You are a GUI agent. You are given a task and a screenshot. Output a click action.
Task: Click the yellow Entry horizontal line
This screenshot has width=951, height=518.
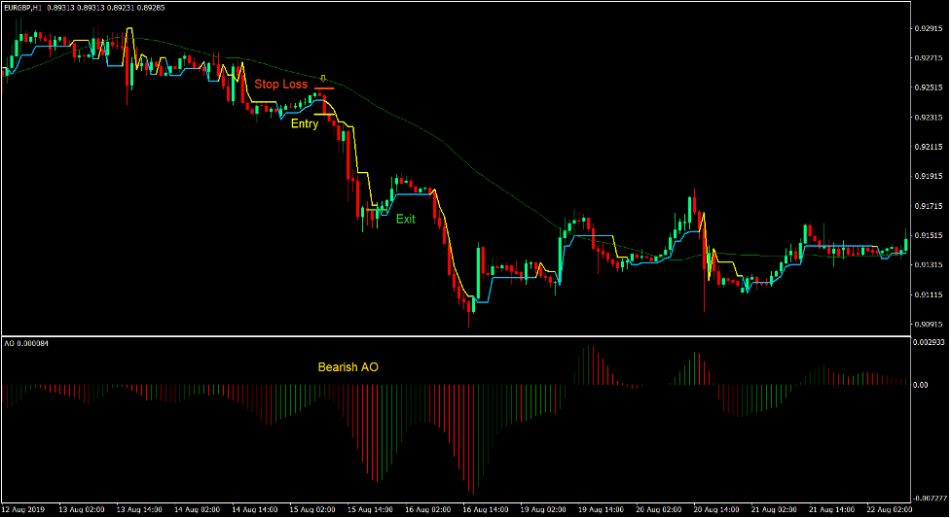(324, 115)
